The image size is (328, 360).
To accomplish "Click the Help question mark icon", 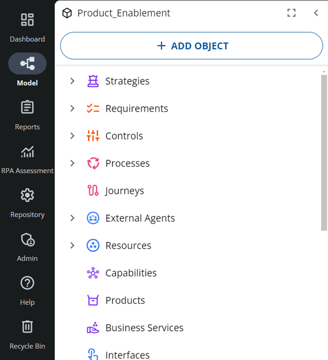I will (x=27, y=283).
